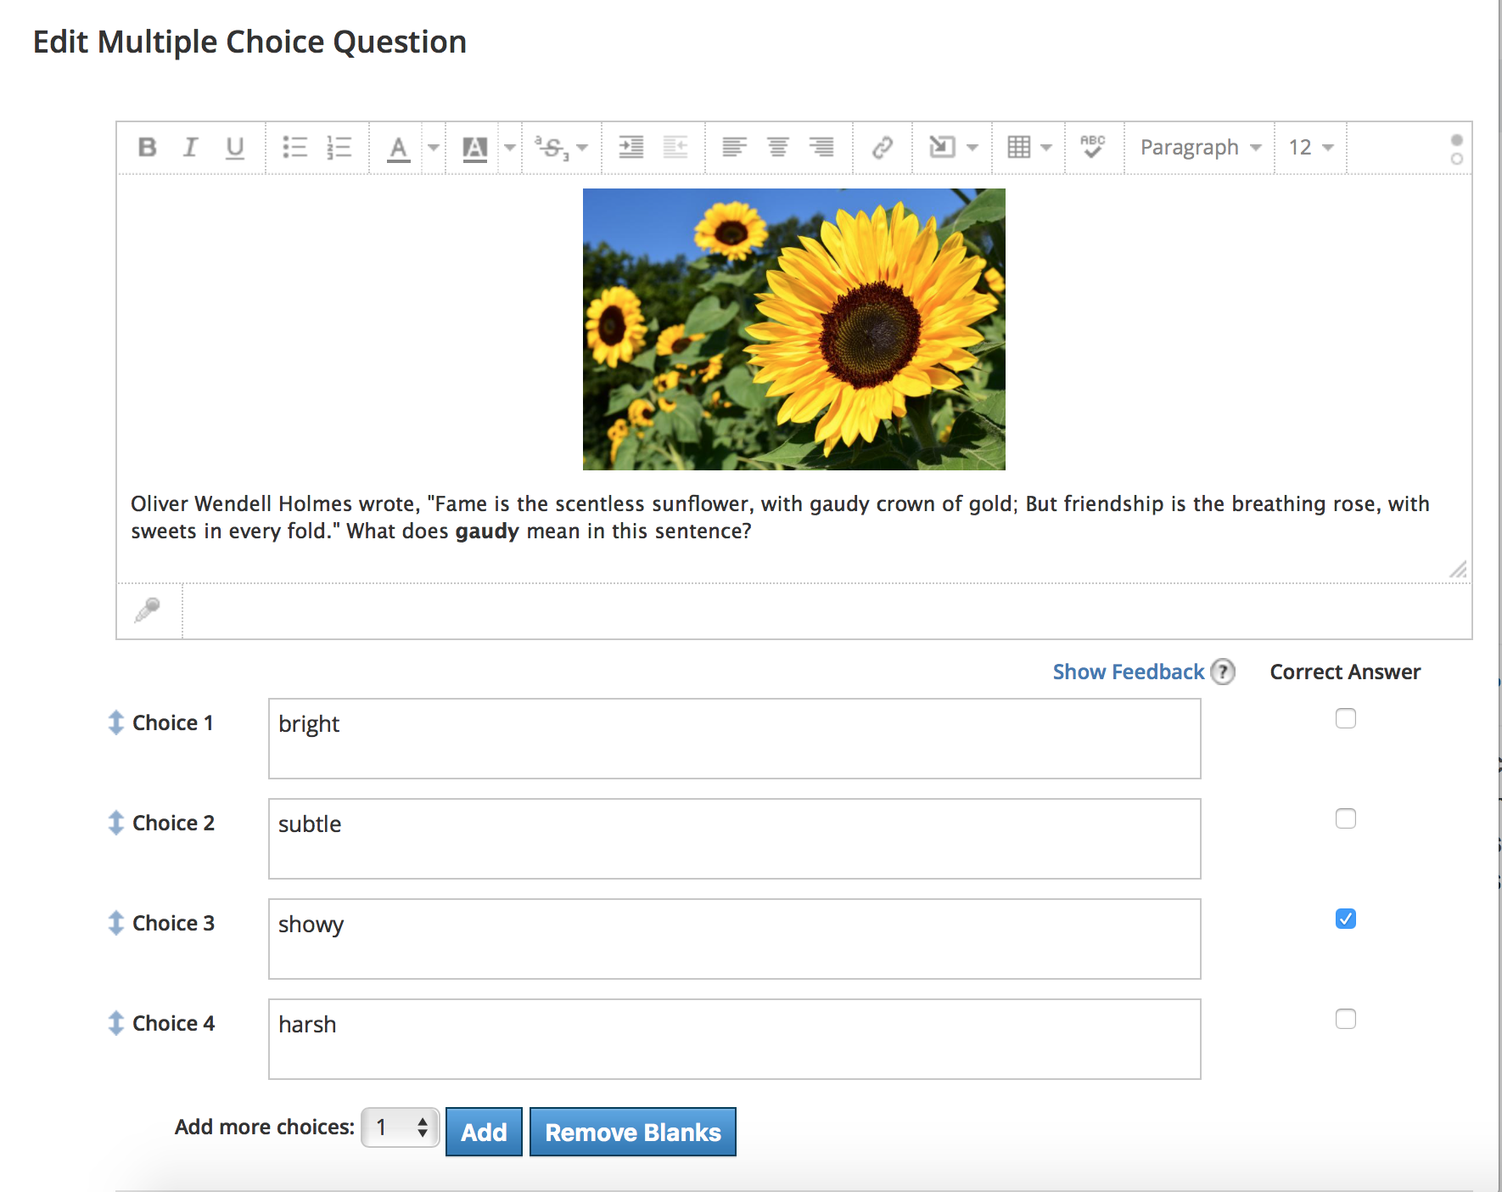1502x1192 pixels.
Task: Click the insert link icon
Action: (x=883, y=148)
